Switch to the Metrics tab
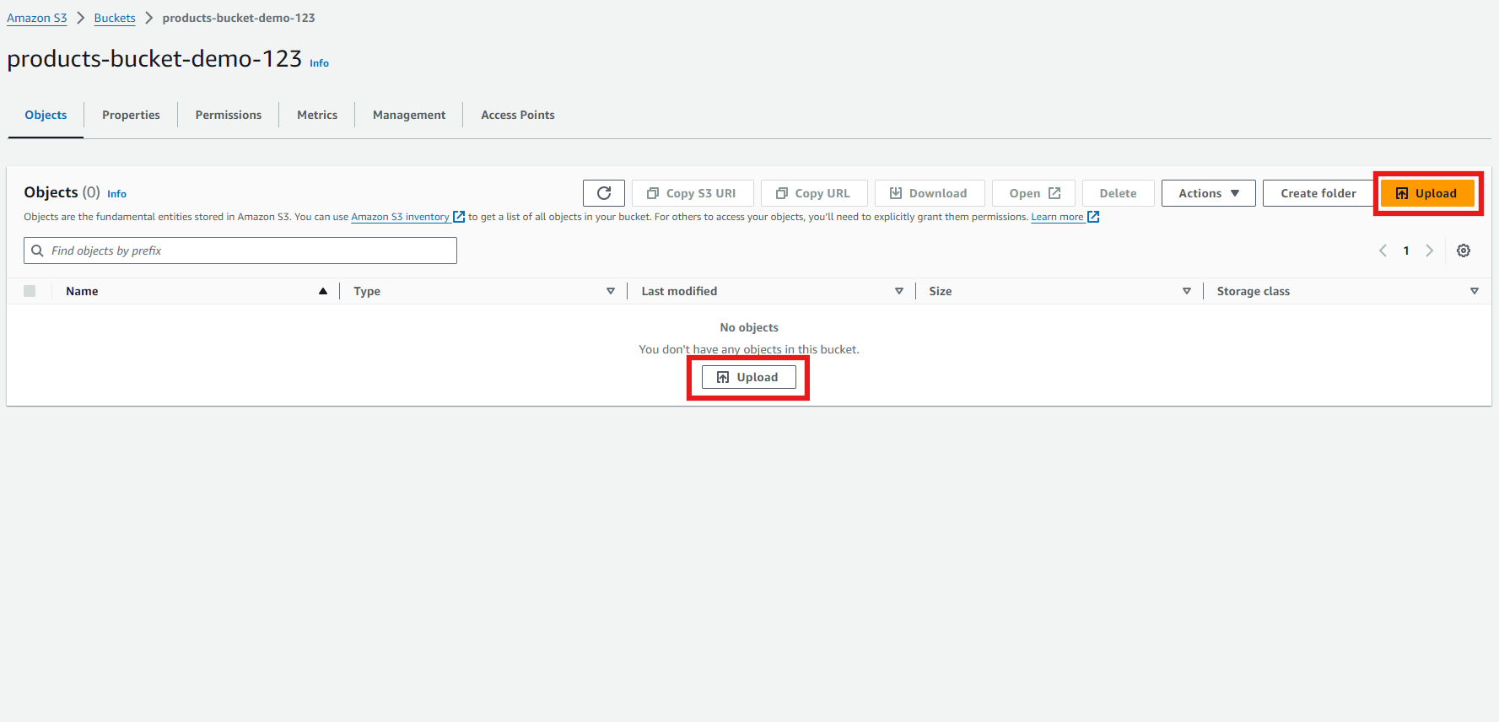1499x722 pixels. (317, 115)
